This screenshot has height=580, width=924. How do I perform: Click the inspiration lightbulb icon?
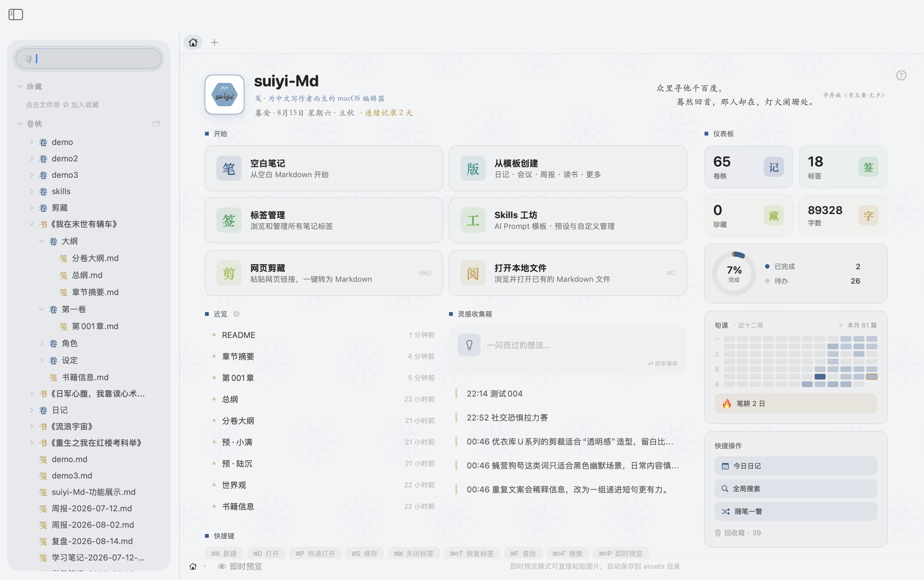pos(469,345)
